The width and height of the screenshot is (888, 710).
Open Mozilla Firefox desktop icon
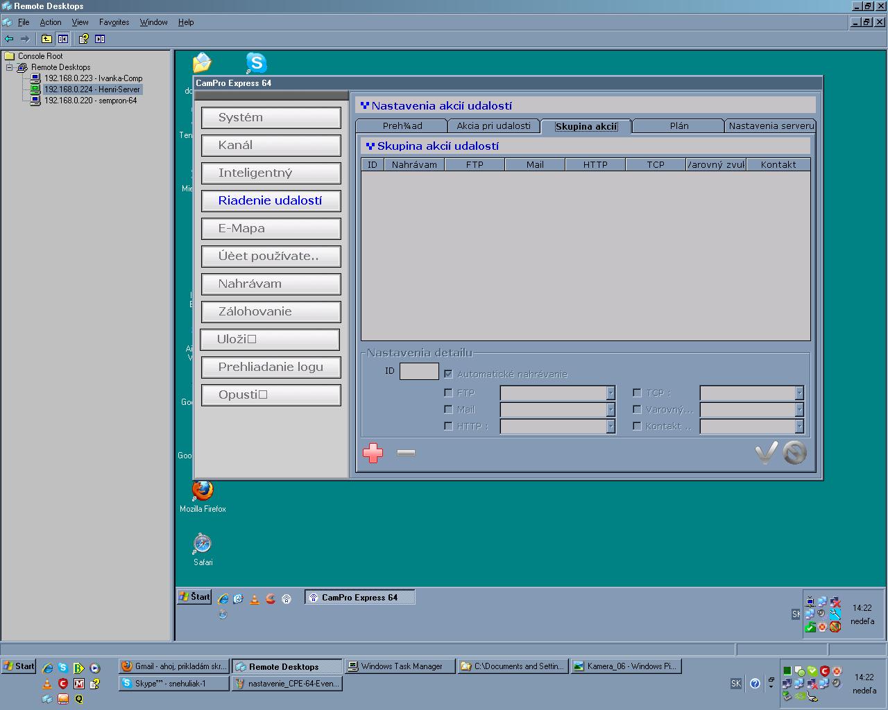pyautogui.click(x=203, y=491)
